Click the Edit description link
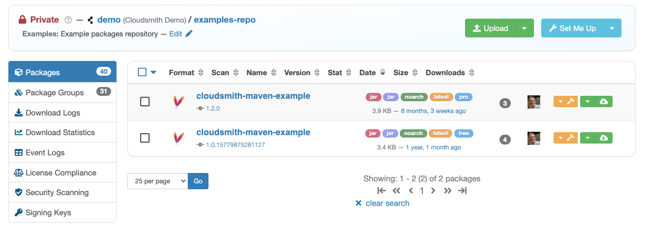This screenshot has height=231, width=646. click(x=176, y=34)
